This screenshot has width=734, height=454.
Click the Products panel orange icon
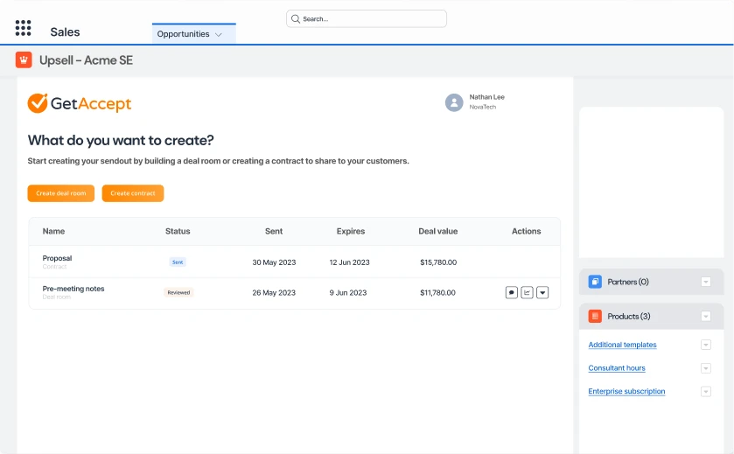595,317
